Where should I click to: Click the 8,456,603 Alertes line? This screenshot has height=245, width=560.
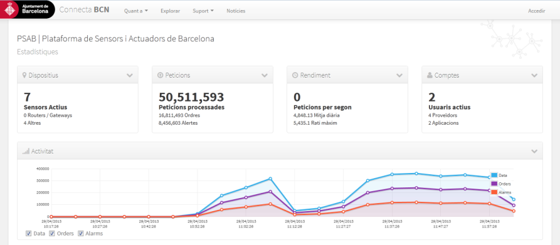[178, 123]
